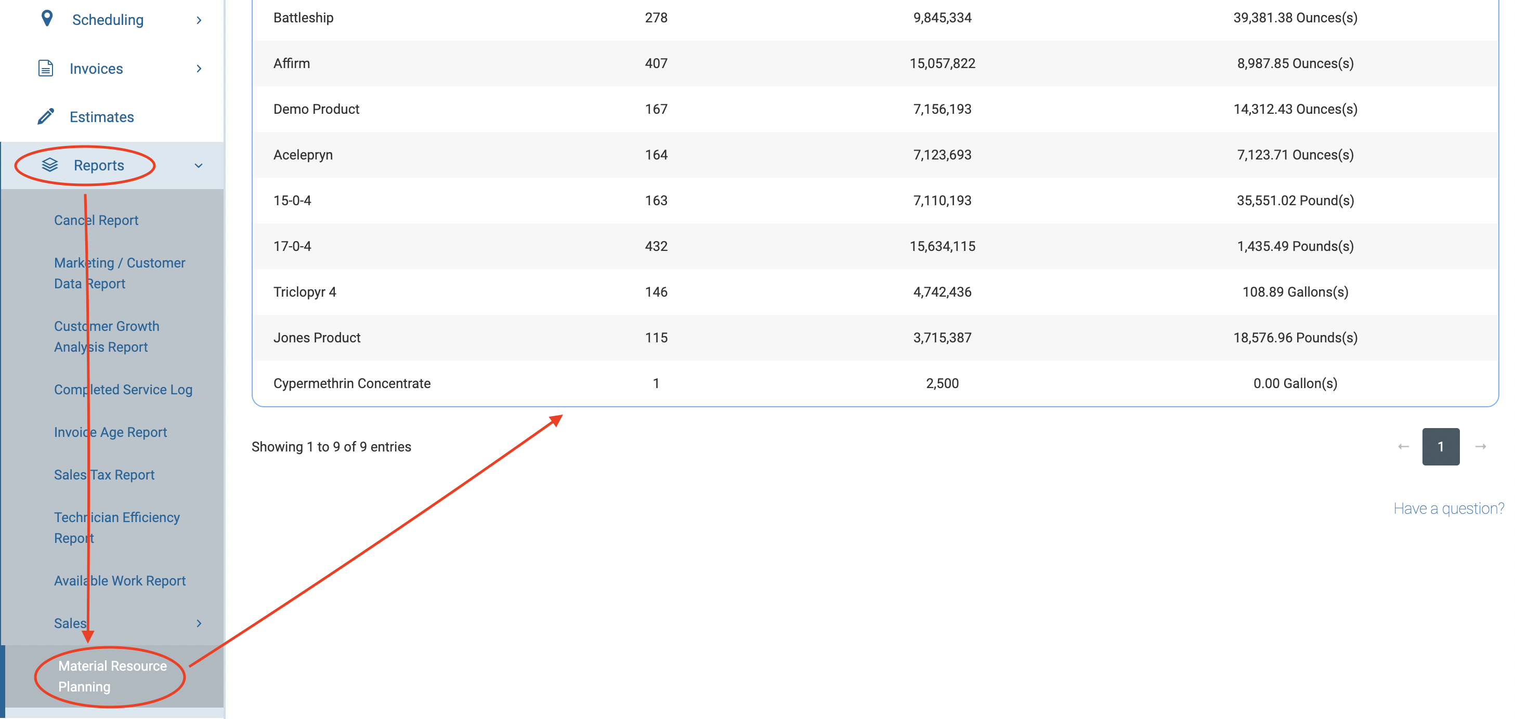Go to next page arrow
The width and height of the screenshot is (1515, 719).
coord(1480,447)
